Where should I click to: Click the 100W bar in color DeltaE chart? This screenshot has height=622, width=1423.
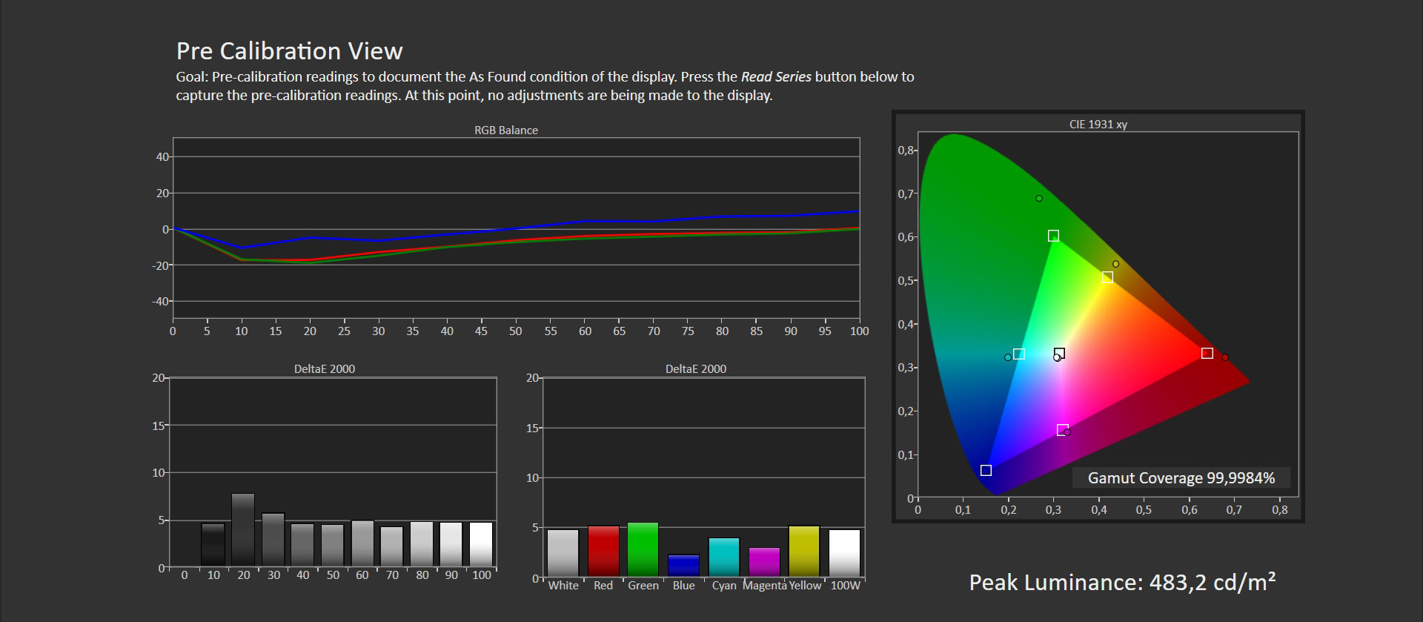[x=845, y=553]
